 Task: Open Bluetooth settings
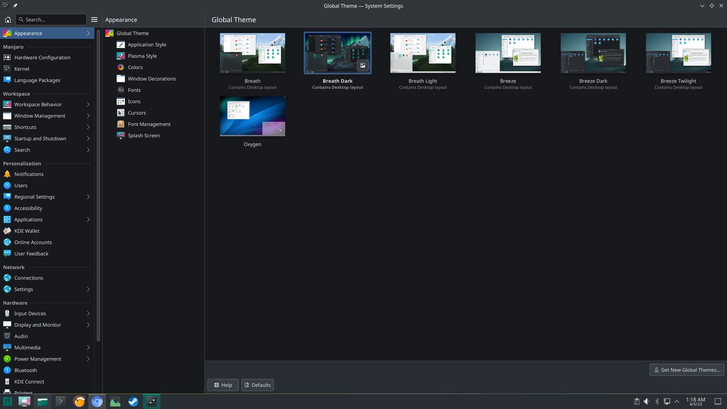[x=47, y=370]
